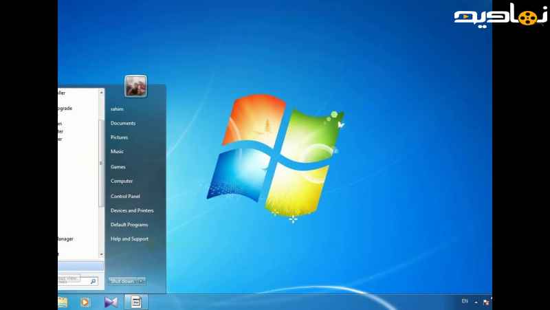Open Documents from the Start menu
Image resolution: width=550 pixels, height=310 pixels.
123,124
